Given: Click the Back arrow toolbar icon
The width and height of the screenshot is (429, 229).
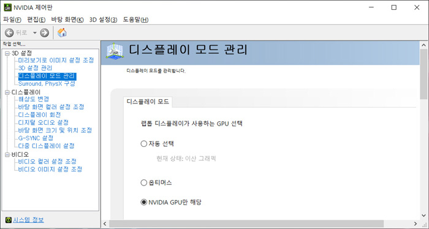Looking at the screenshot, I should click(x=9, y=33).
